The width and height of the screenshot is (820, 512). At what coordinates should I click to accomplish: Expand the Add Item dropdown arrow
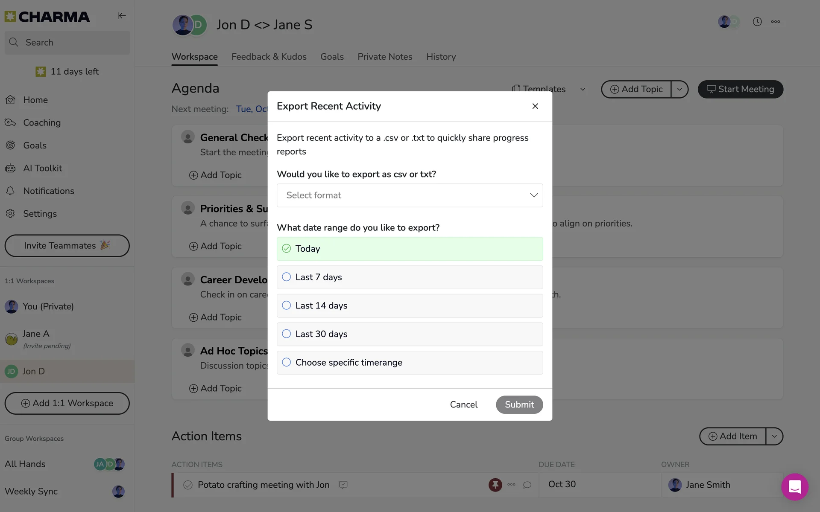coord(774,436)
